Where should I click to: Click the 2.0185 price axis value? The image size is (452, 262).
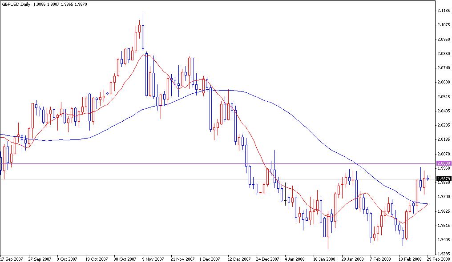444,139
